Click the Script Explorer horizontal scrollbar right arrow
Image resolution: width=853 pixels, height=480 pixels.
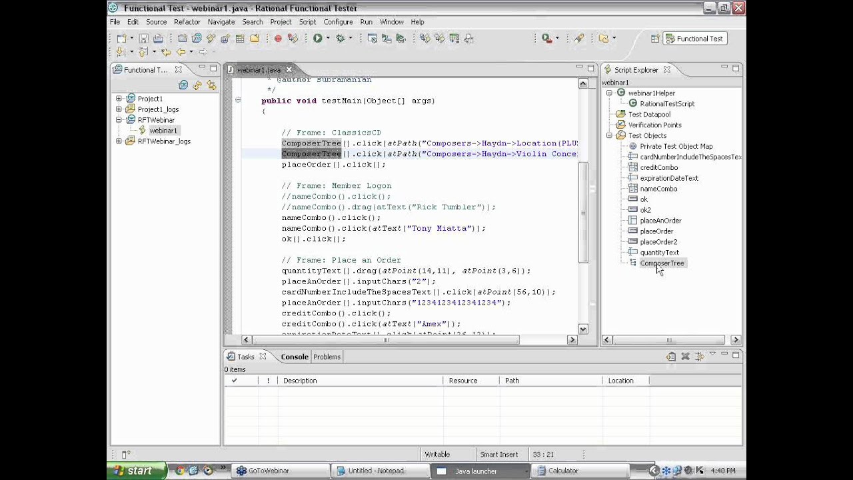tap(736, 340)
